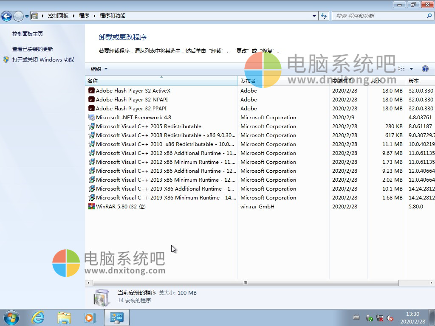The height and width of the screenshot is (326, 435).
Task: Click the Control Panel icon in address bar
Action: click(x=35, y=16)
